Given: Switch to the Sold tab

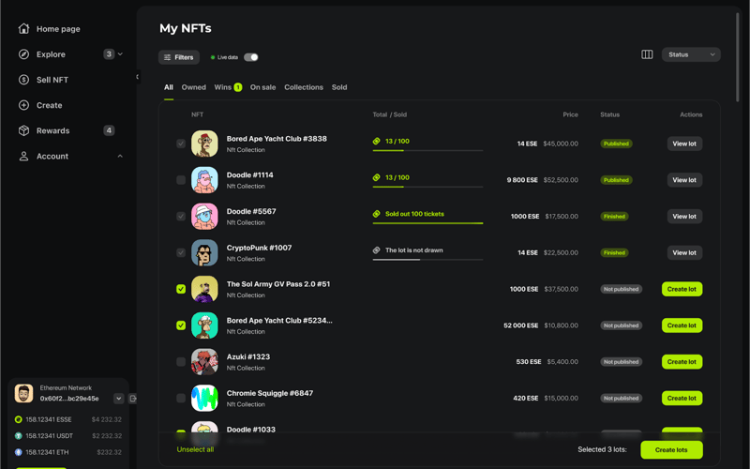Looking at the screenshot, I should pos(339,87).
